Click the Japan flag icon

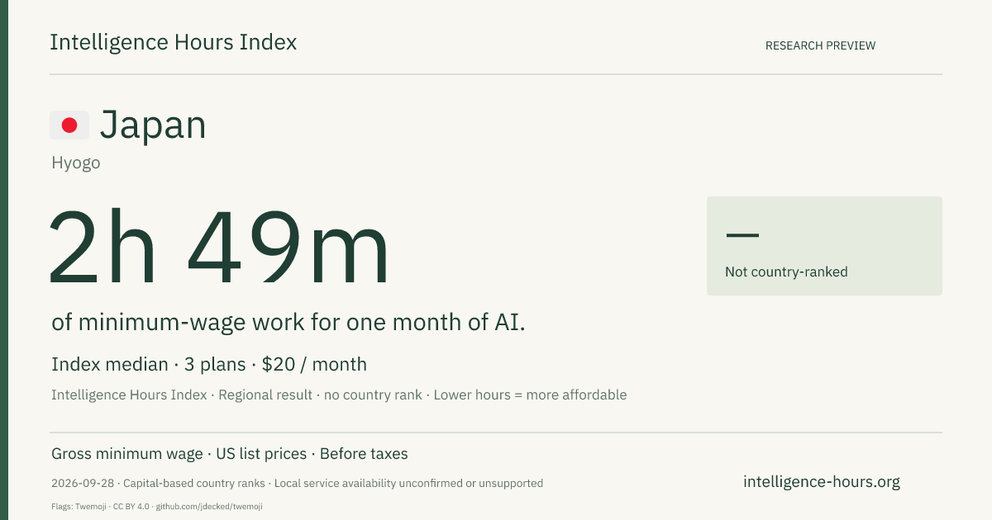click(x=69, y=125)
